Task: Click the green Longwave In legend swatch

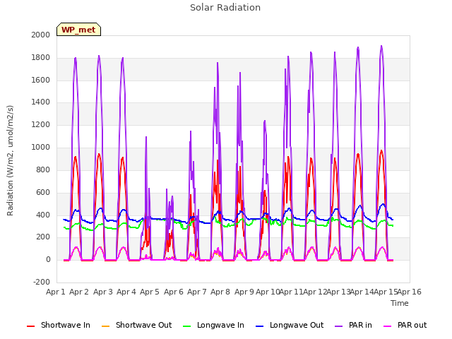Action: [x=186, y=326]
